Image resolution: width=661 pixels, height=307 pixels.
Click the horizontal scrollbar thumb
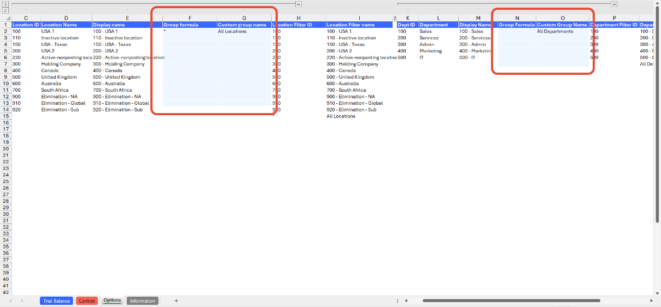[x=511, y=300]
